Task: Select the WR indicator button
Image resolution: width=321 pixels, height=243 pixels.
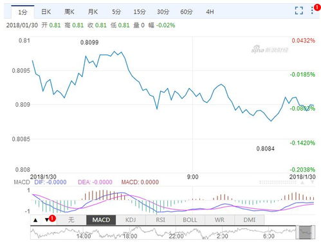Action: (219, 220)
